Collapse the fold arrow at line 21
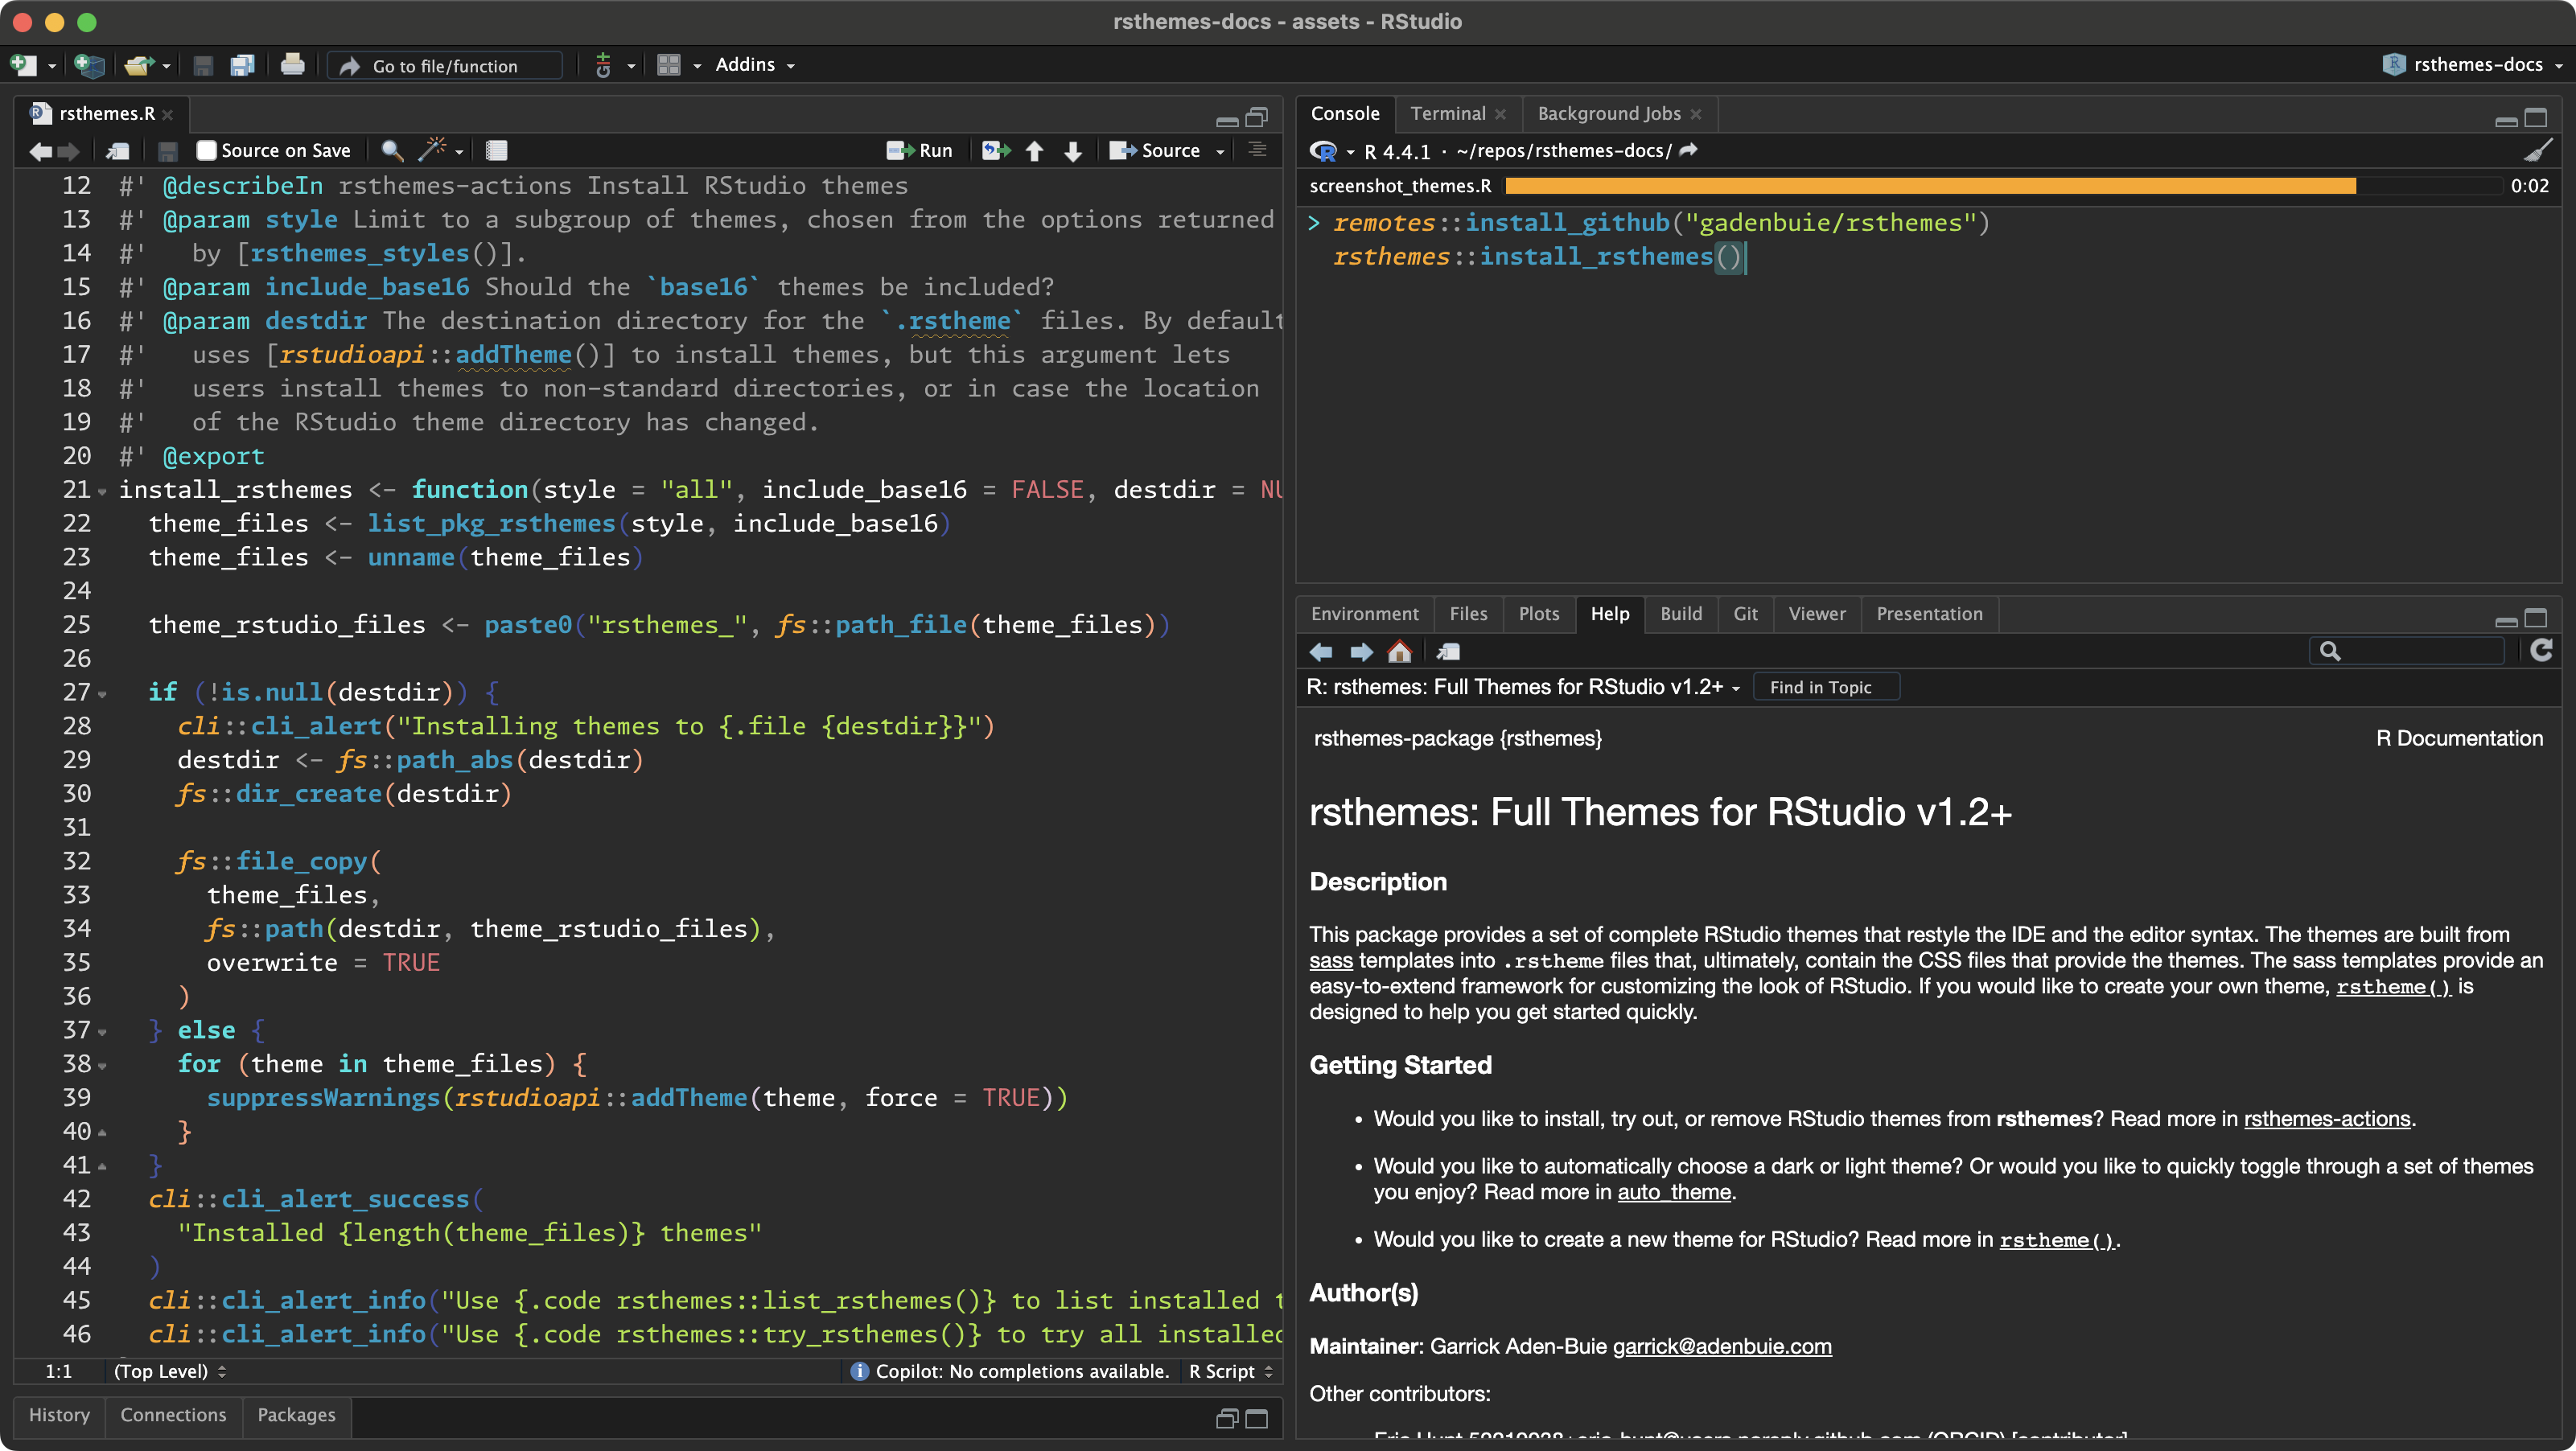The height and width of the screenshot is (1451, 2576). pos(102,491)
